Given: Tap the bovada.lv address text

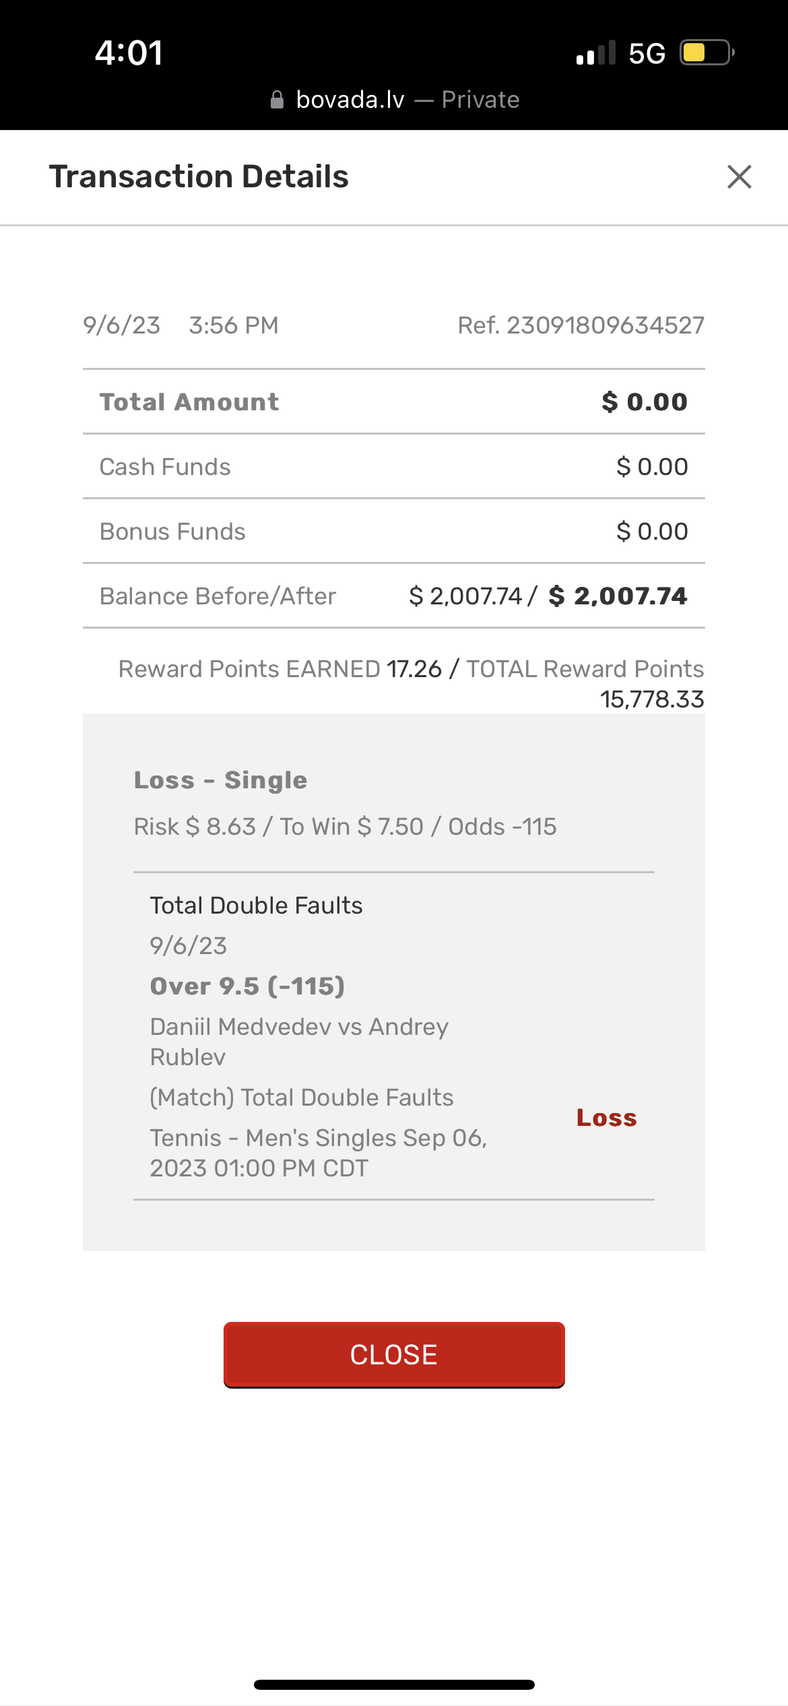Looking at the screenshot, I should (350, 100).
